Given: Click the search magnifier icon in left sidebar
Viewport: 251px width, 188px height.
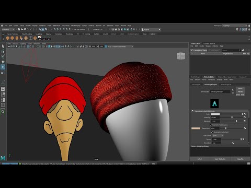Looking at the screenshot, I should point(3,112).
